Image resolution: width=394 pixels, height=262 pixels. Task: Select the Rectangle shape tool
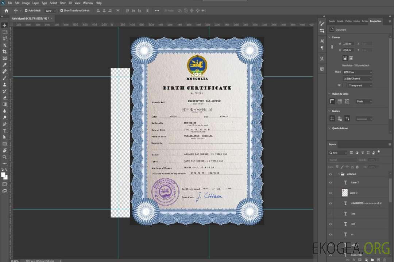(4, 144)
